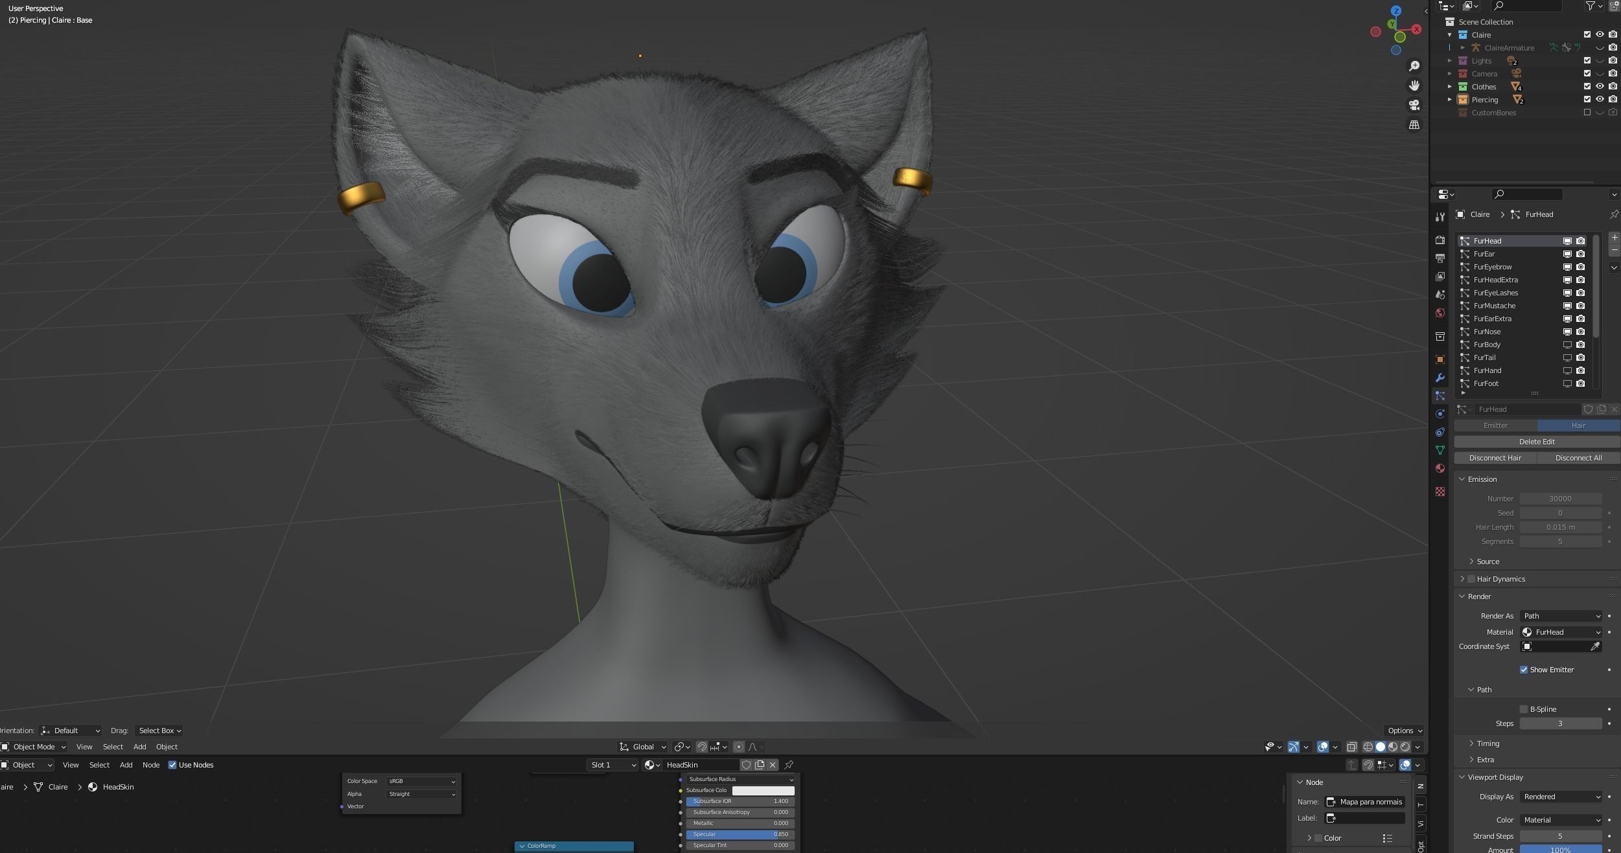Click the Disconnect All button
Screen dimensions: 1621x853
click(1578, 458)
